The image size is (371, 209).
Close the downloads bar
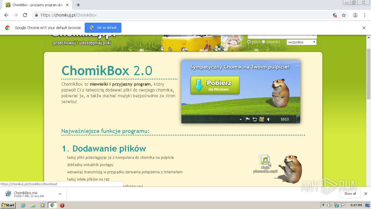point(366,194)
